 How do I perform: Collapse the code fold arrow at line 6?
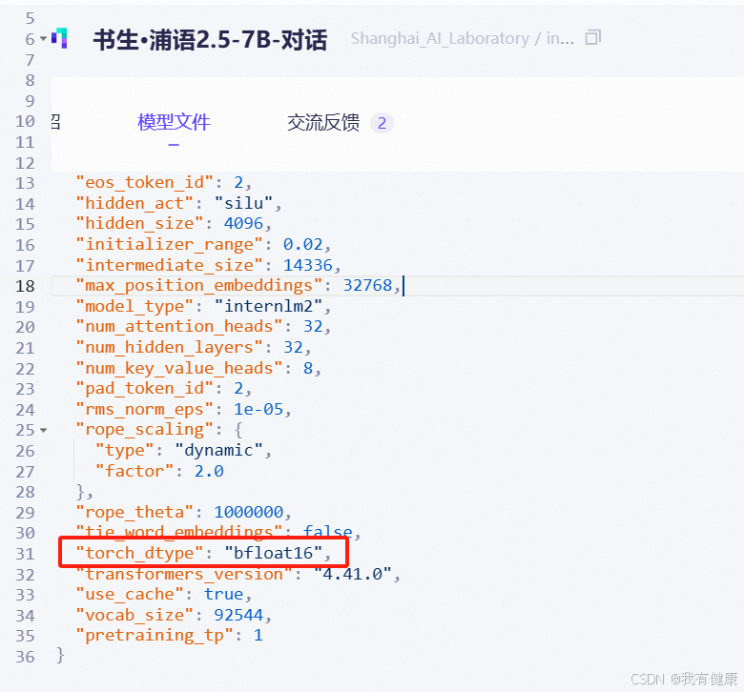[x=43, y=38]
